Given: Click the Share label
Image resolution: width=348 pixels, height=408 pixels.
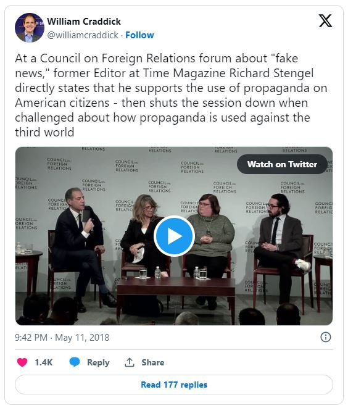Looking at the screenshot, I should tap(152, 362).
